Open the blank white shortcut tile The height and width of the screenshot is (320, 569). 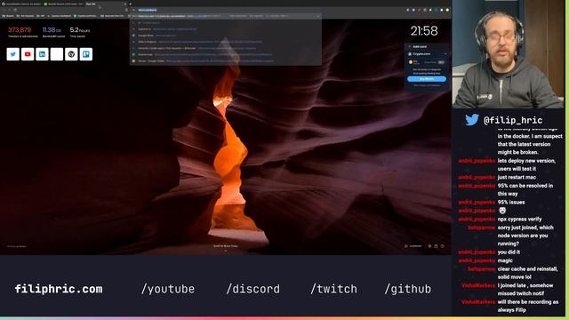(x=57, y=54)
